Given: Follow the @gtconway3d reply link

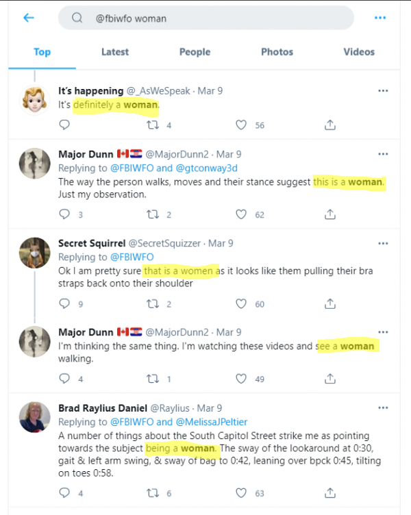Looking at the screenshot, I should [206, 168].
